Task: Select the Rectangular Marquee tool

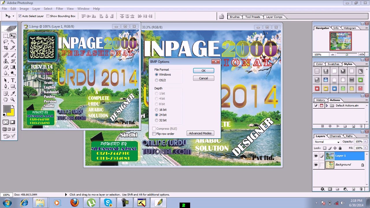Action: (5, 36)
